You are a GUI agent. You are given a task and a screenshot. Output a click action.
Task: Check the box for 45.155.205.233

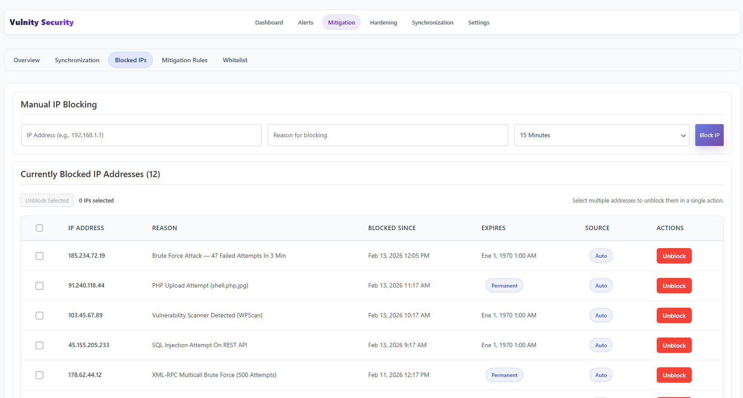click(x=39, y=345)
